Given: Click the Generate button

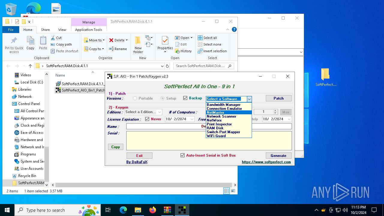Looking at the screenshot, I should coord(278,155).
